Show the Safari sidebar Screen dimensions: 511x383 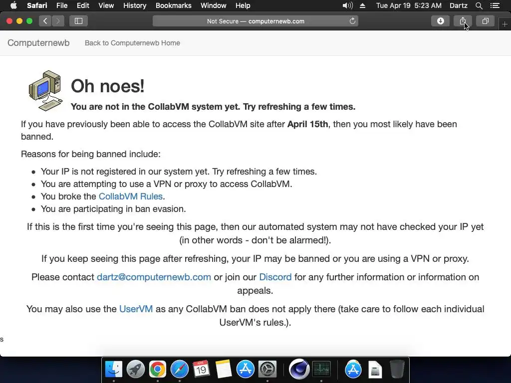tap(78, 21)
